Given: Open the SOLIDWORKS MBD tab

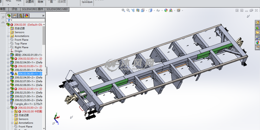Looking at the screenshot, I should (x=57, y=9).
